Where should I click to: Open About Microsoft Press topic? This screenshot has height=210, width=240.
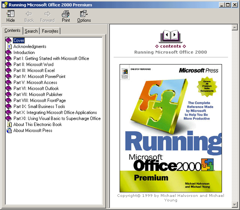click(x=33, y=130)
